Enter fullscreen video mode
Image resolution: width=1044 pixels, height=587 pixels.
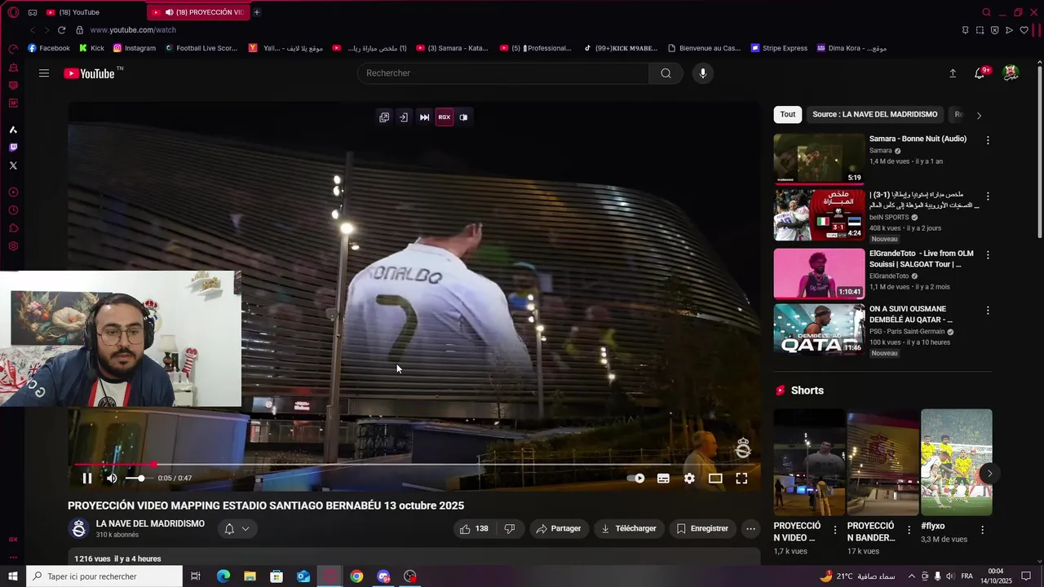741,479
